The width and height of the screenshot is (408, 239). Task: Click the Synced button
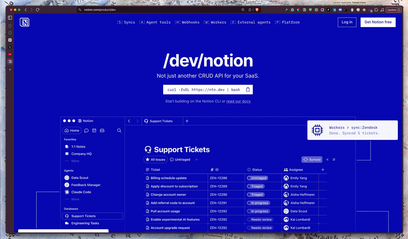point(312,160)
